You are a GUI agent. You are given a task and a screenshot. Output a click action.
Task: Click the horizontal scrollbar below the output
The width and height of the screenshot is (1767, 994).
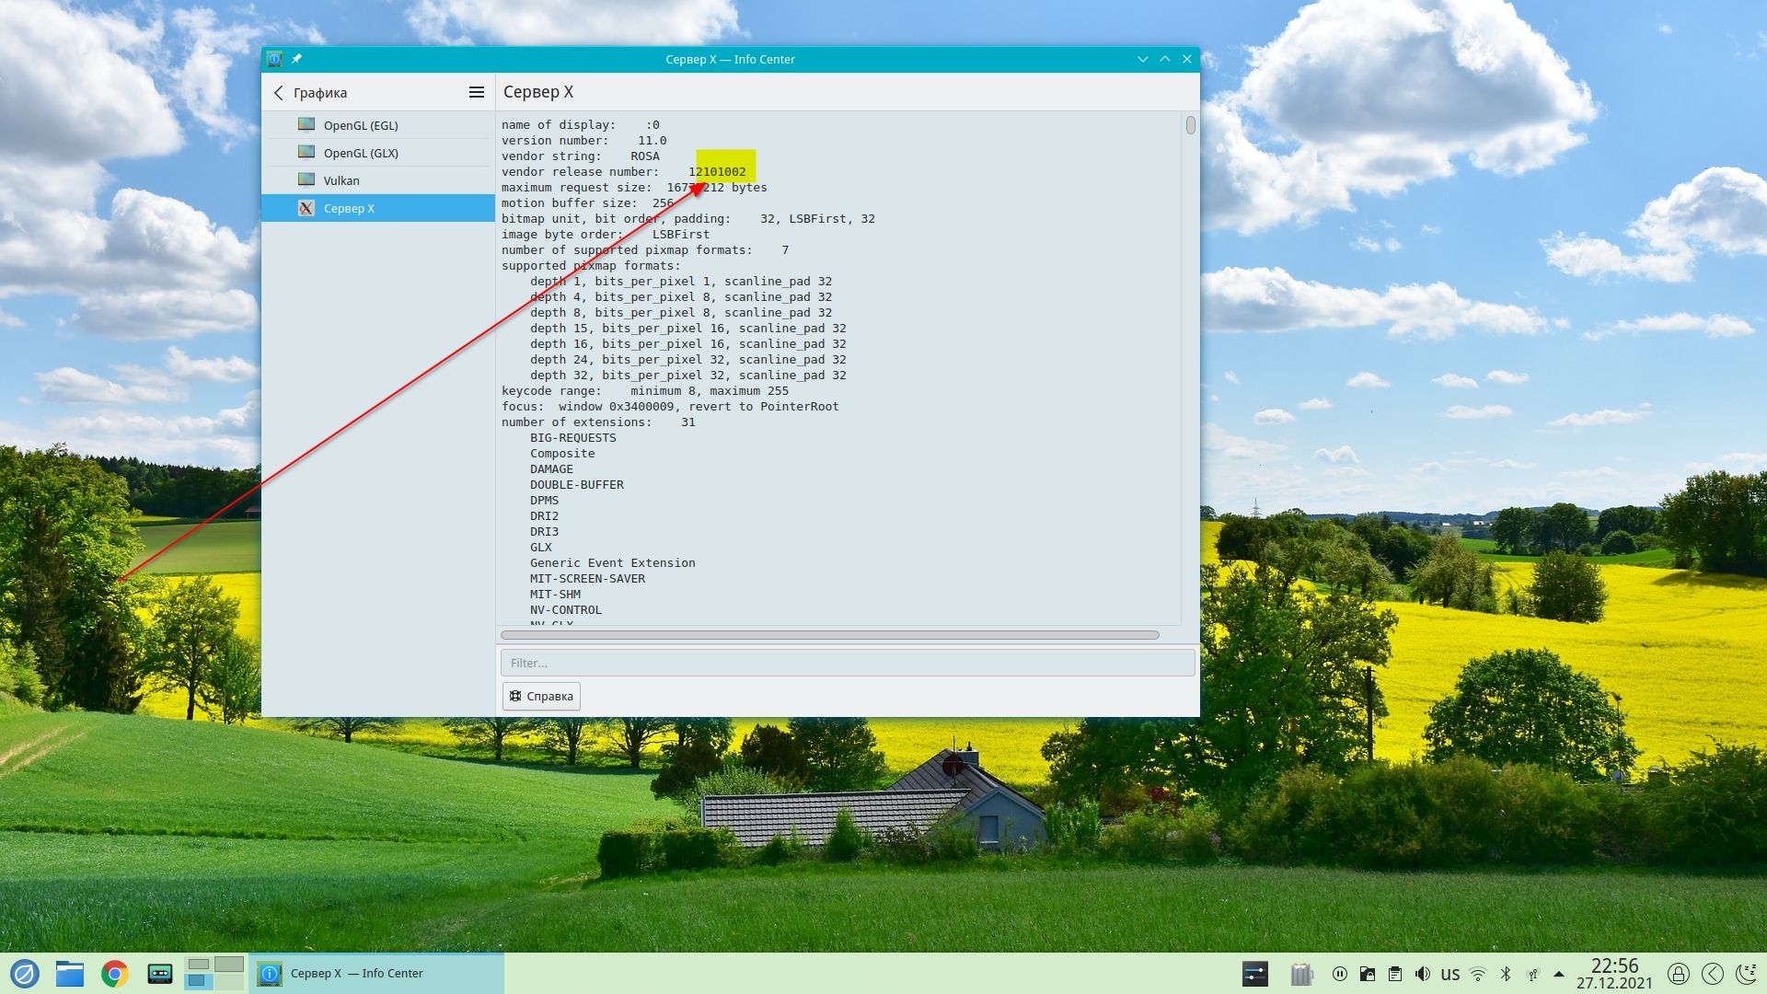pyautogui.click(x=828, y=635)
